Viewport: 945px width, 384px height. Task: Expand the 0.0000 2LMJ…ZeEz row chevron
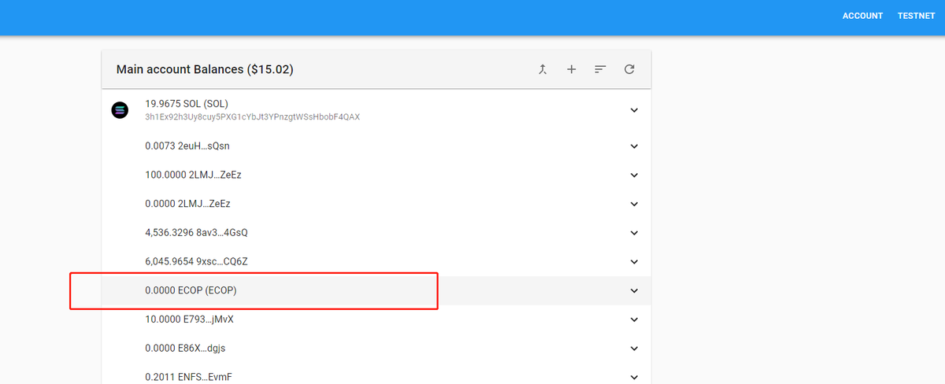635,204
